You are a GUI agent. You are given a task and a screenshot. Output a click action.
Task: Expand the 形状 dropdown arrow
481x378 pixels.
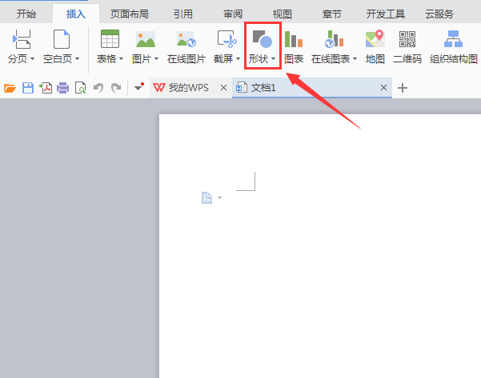(274, 58)
